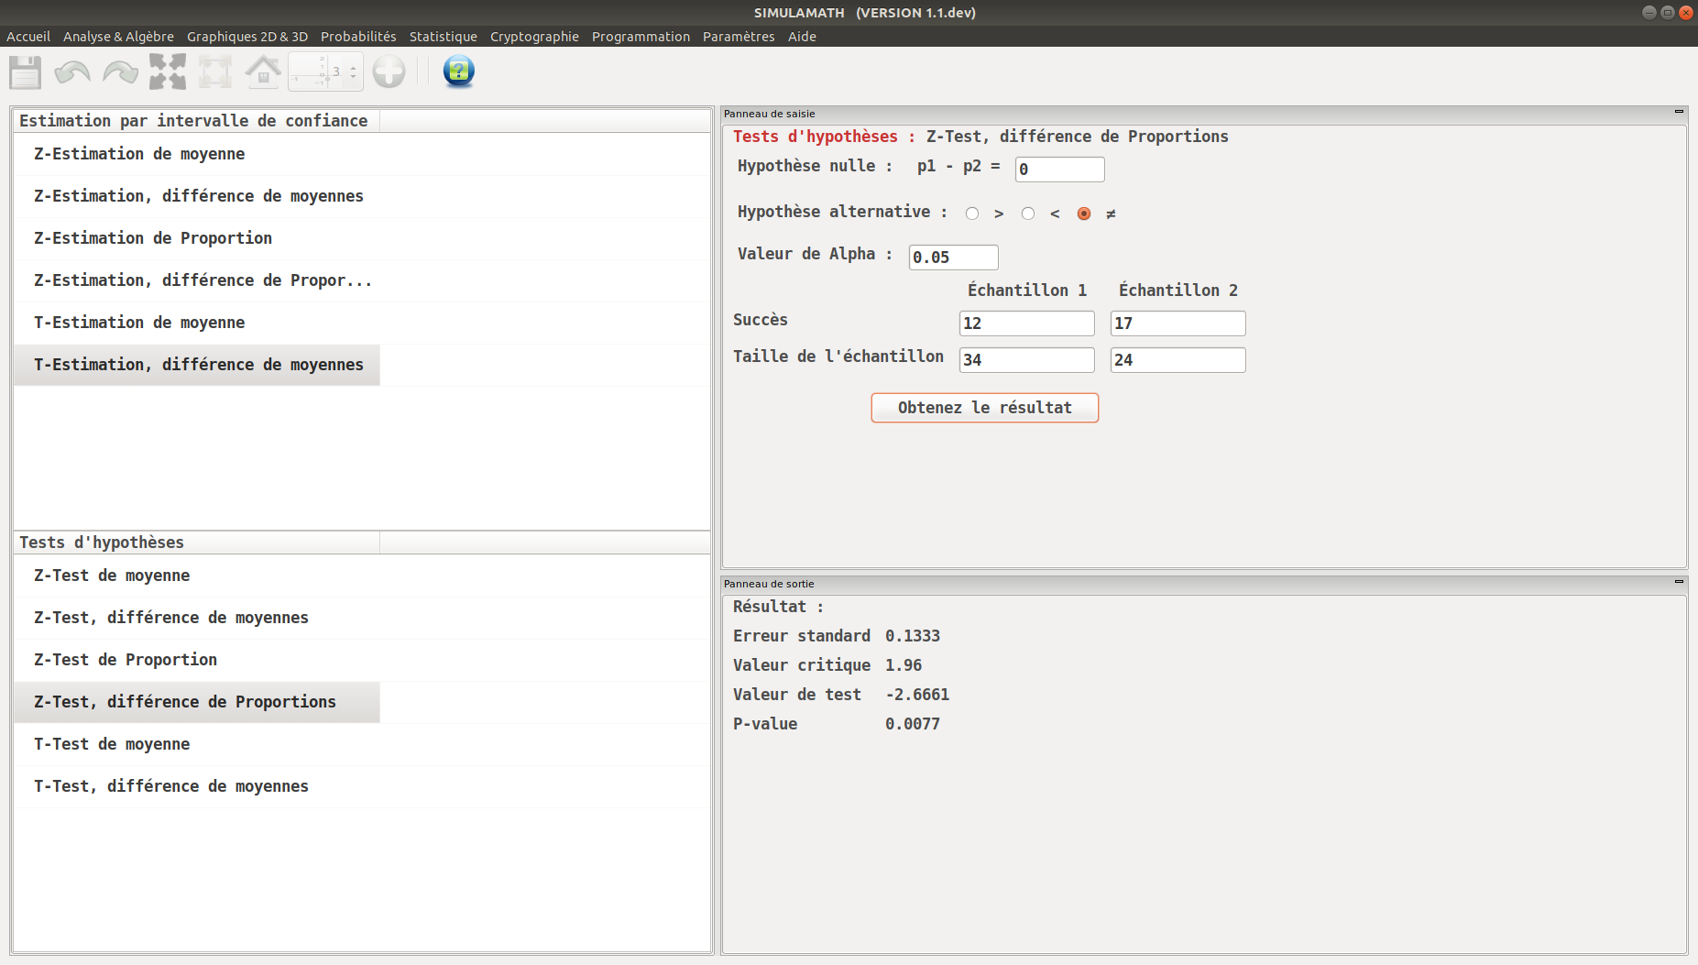Viewport: 1698px width, 965px height.
Task: Select Z-Test de moyenne
Action: 196,576
